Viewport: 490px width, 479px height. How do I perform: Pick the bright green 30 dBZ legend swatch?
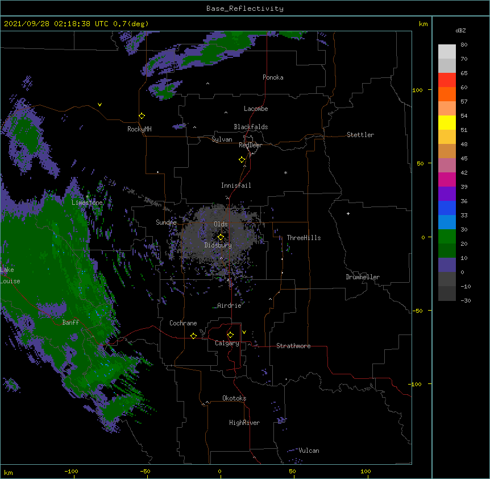click(447, 237)
